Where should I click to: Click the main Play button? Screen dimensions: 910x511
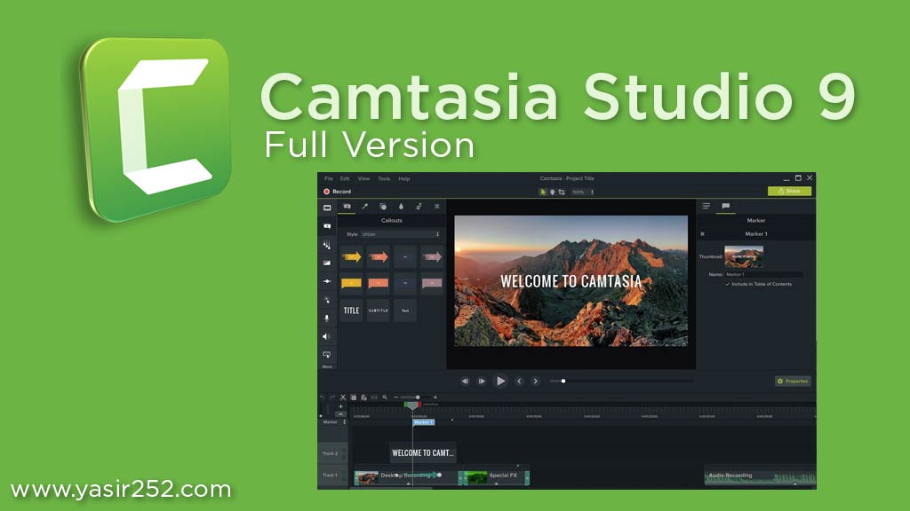[x=500, y=381]
